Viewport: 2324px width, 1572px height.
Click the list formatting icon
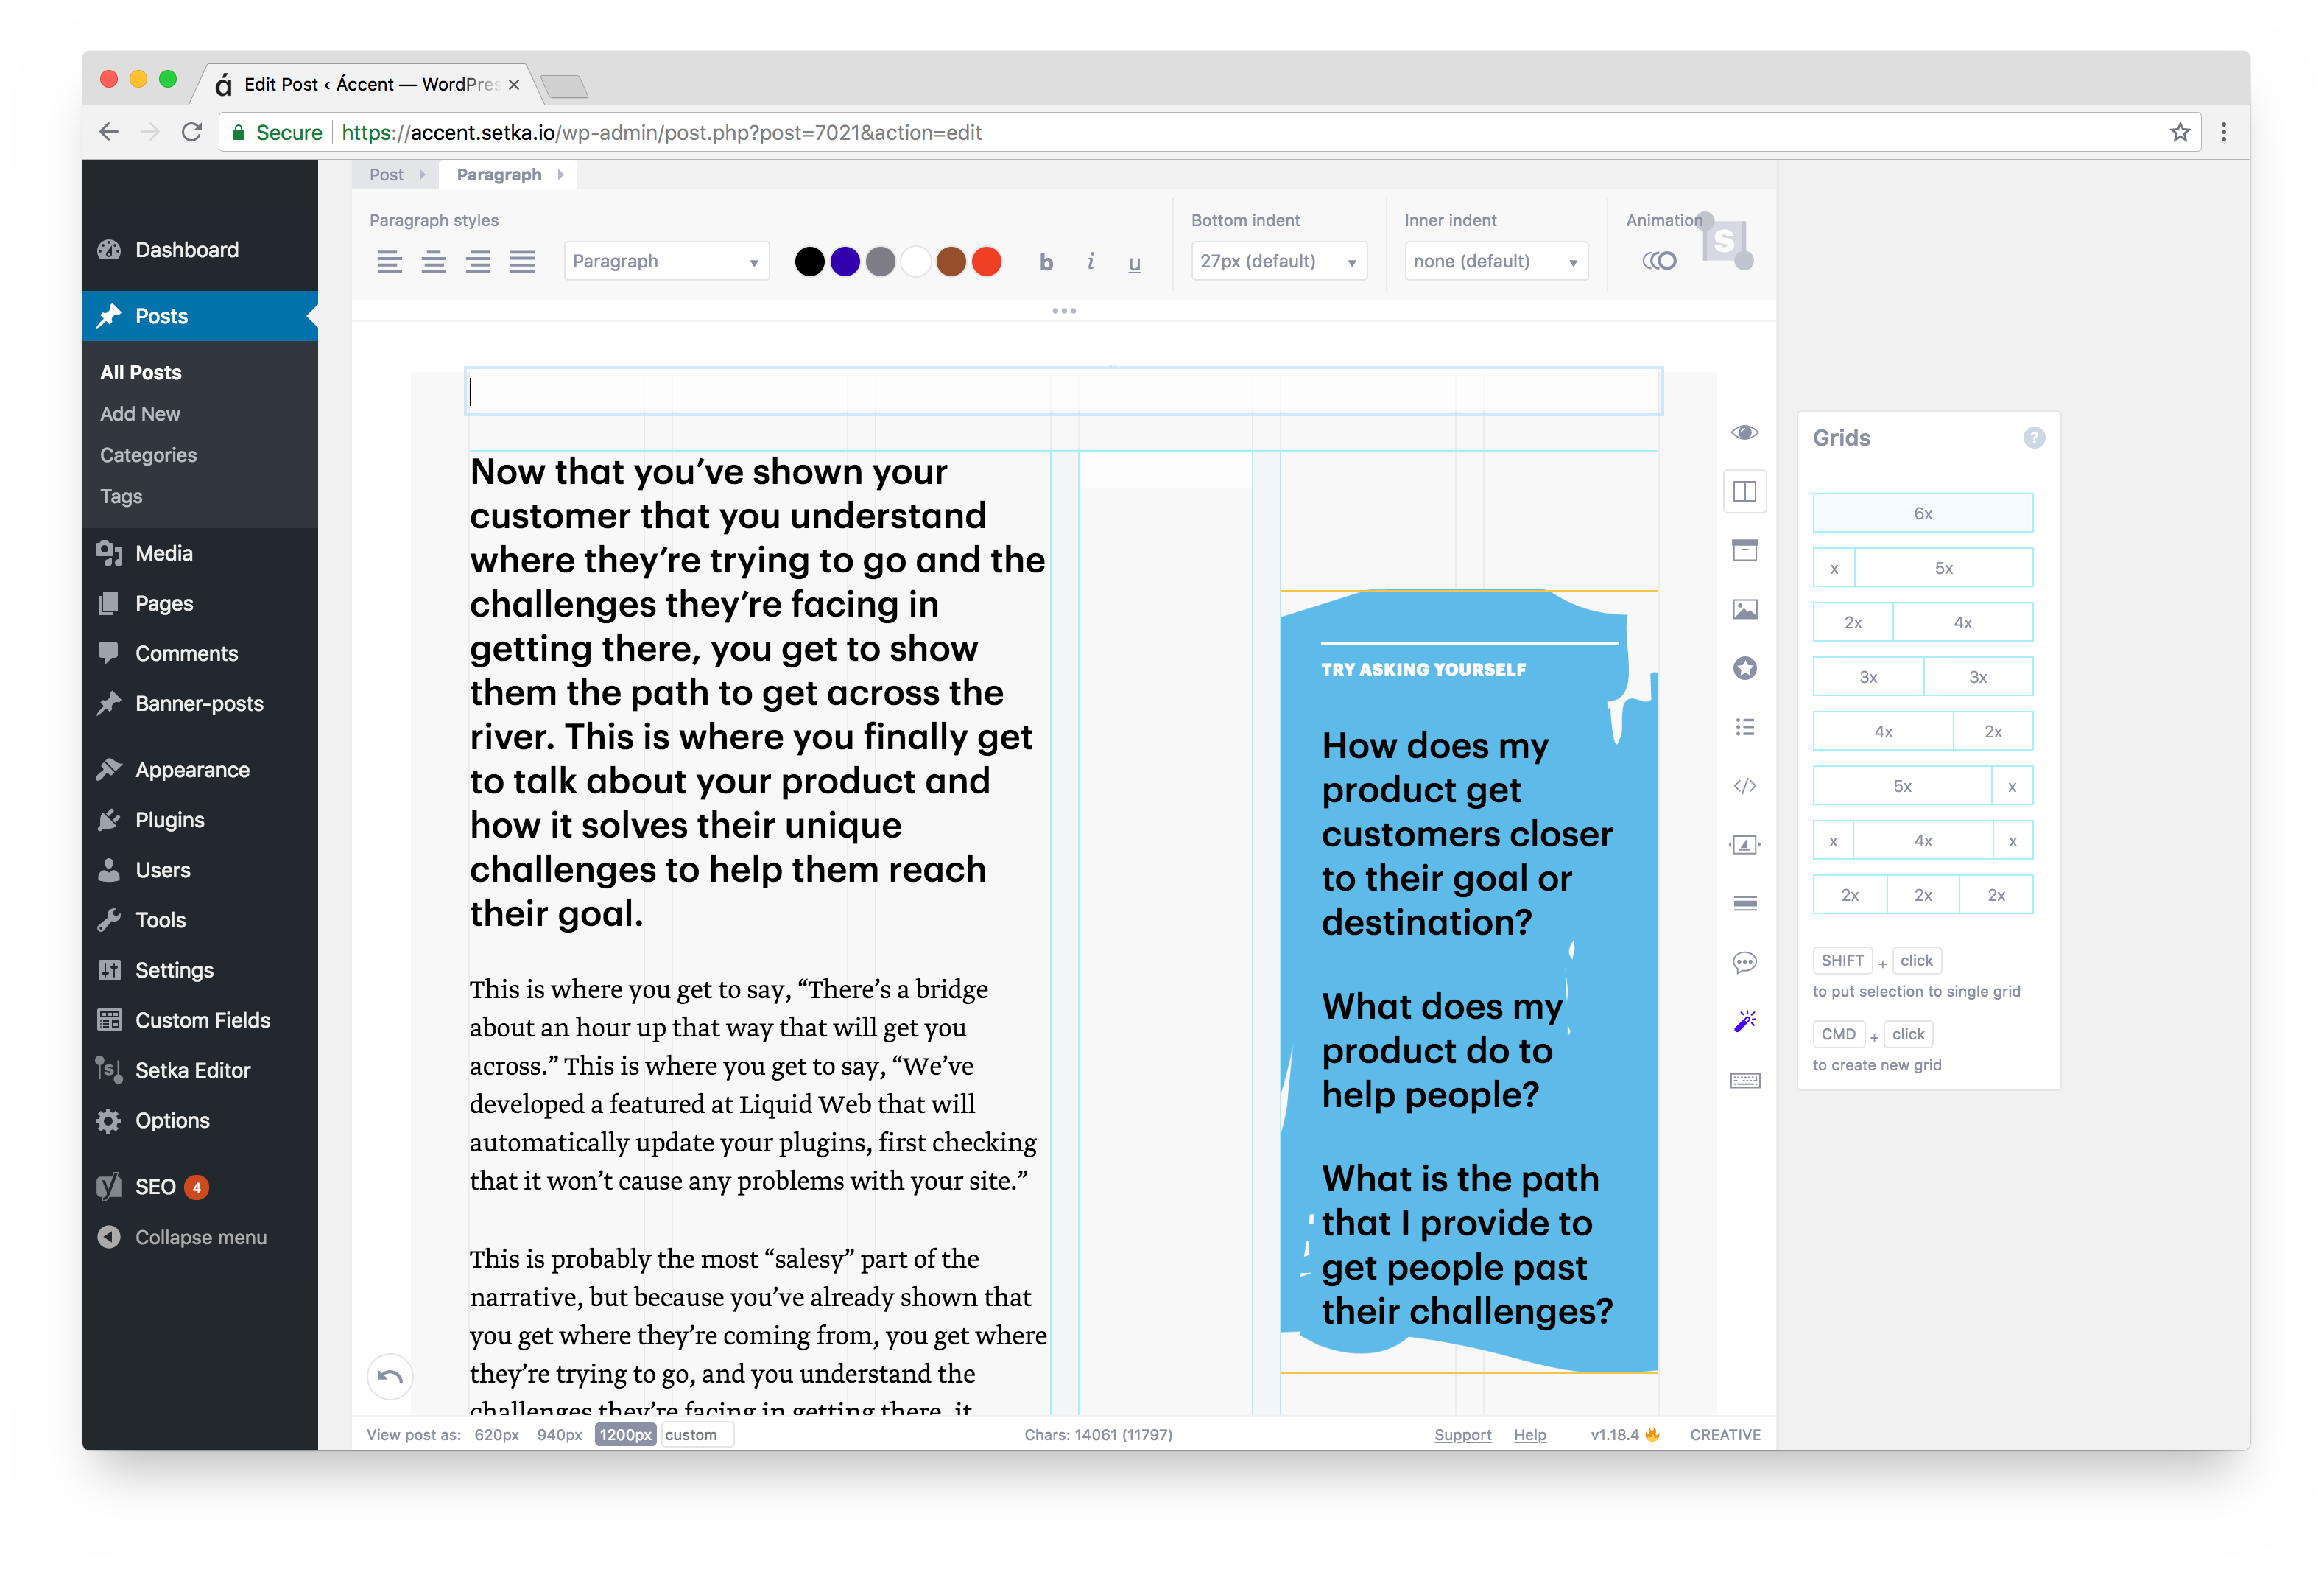point(1745,728)
